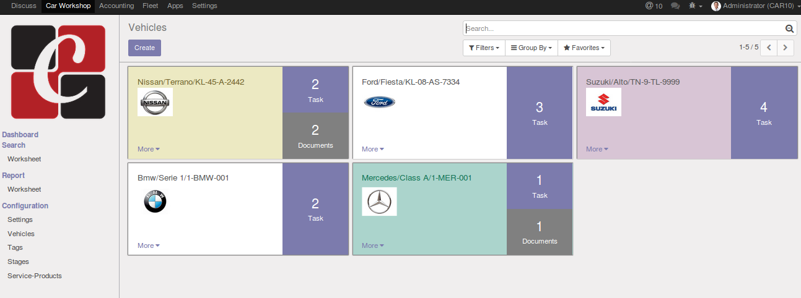Image resolution: width=801 pixels, height=298 pixels.
Task: Open the Fleet menu
Action: [x=150, y=6]
